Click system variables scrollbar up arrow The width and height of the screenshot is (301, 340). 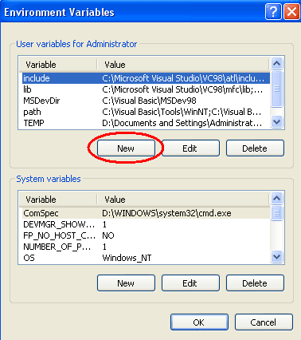click(x=277, y=198)
